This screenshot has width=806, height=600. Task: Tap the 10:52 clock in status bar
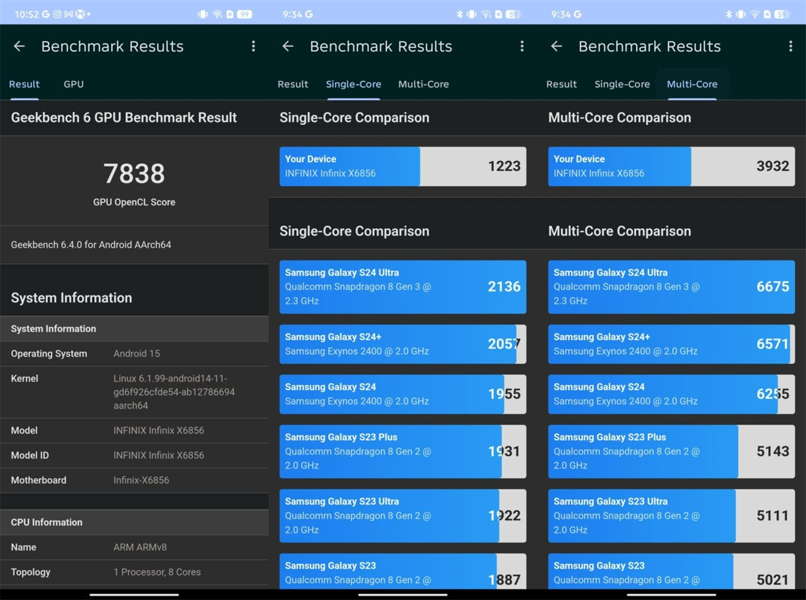26,14
